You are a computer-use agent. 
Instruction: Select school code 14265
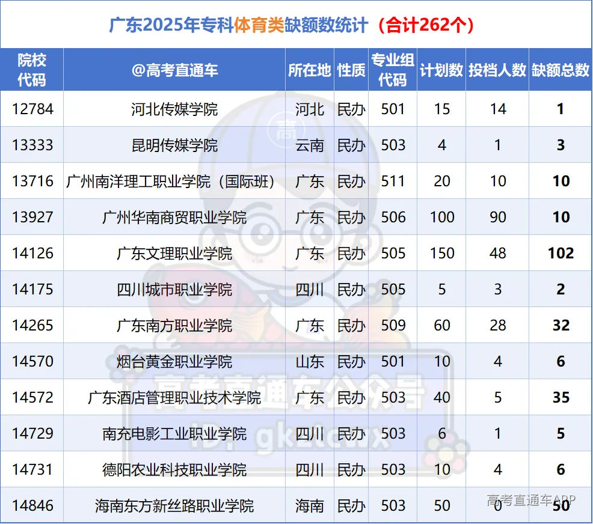pyautogui.click(x=32, y=326)
